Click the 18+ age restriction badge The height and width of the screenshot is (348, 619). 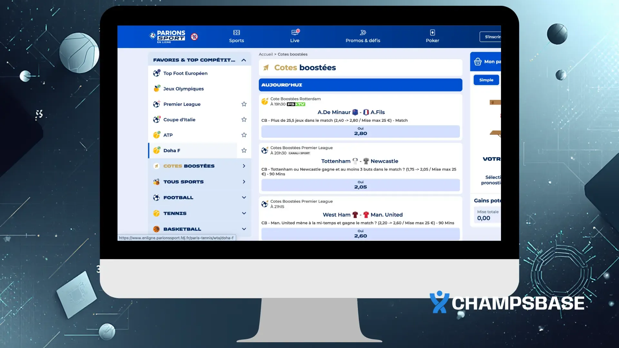pos(194,37)
